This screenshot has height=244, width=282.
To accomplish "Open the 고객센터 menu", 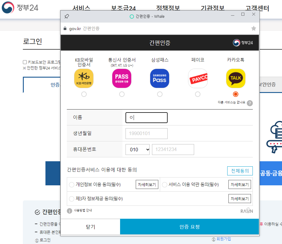I will coord(257,8).
